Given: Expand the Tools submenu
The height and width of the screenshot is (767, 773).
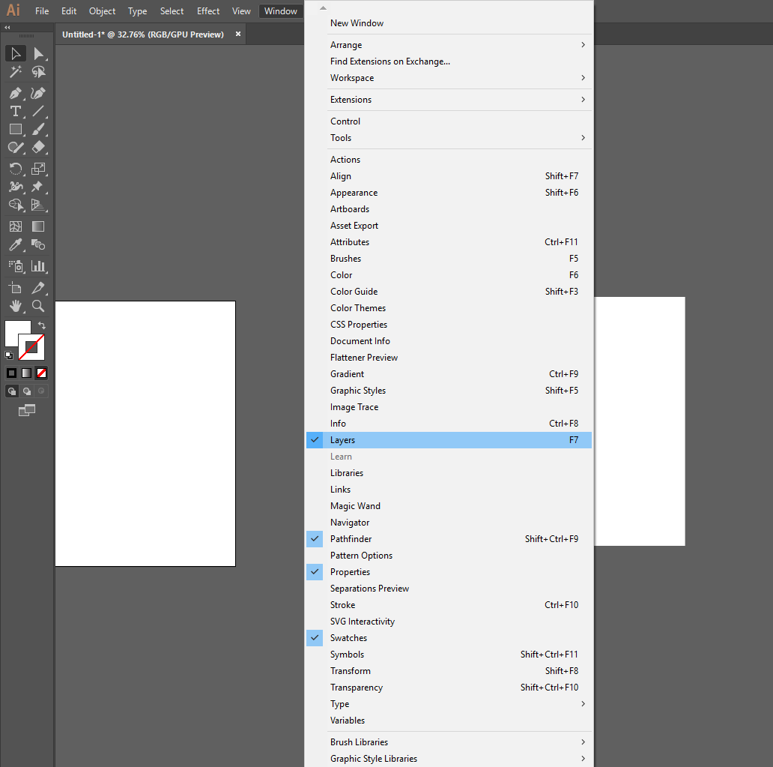Looking at the screenshot, I should [x=449, y=138].
